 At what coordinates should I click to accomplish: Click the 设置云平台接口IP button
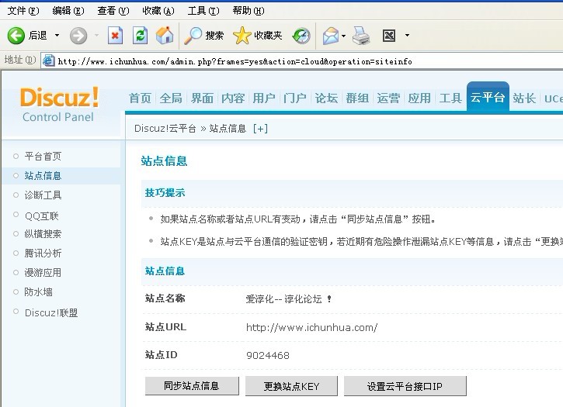pyautogui.click(x=405, y=386)
